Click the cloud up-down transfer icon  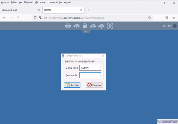(101, 26)
